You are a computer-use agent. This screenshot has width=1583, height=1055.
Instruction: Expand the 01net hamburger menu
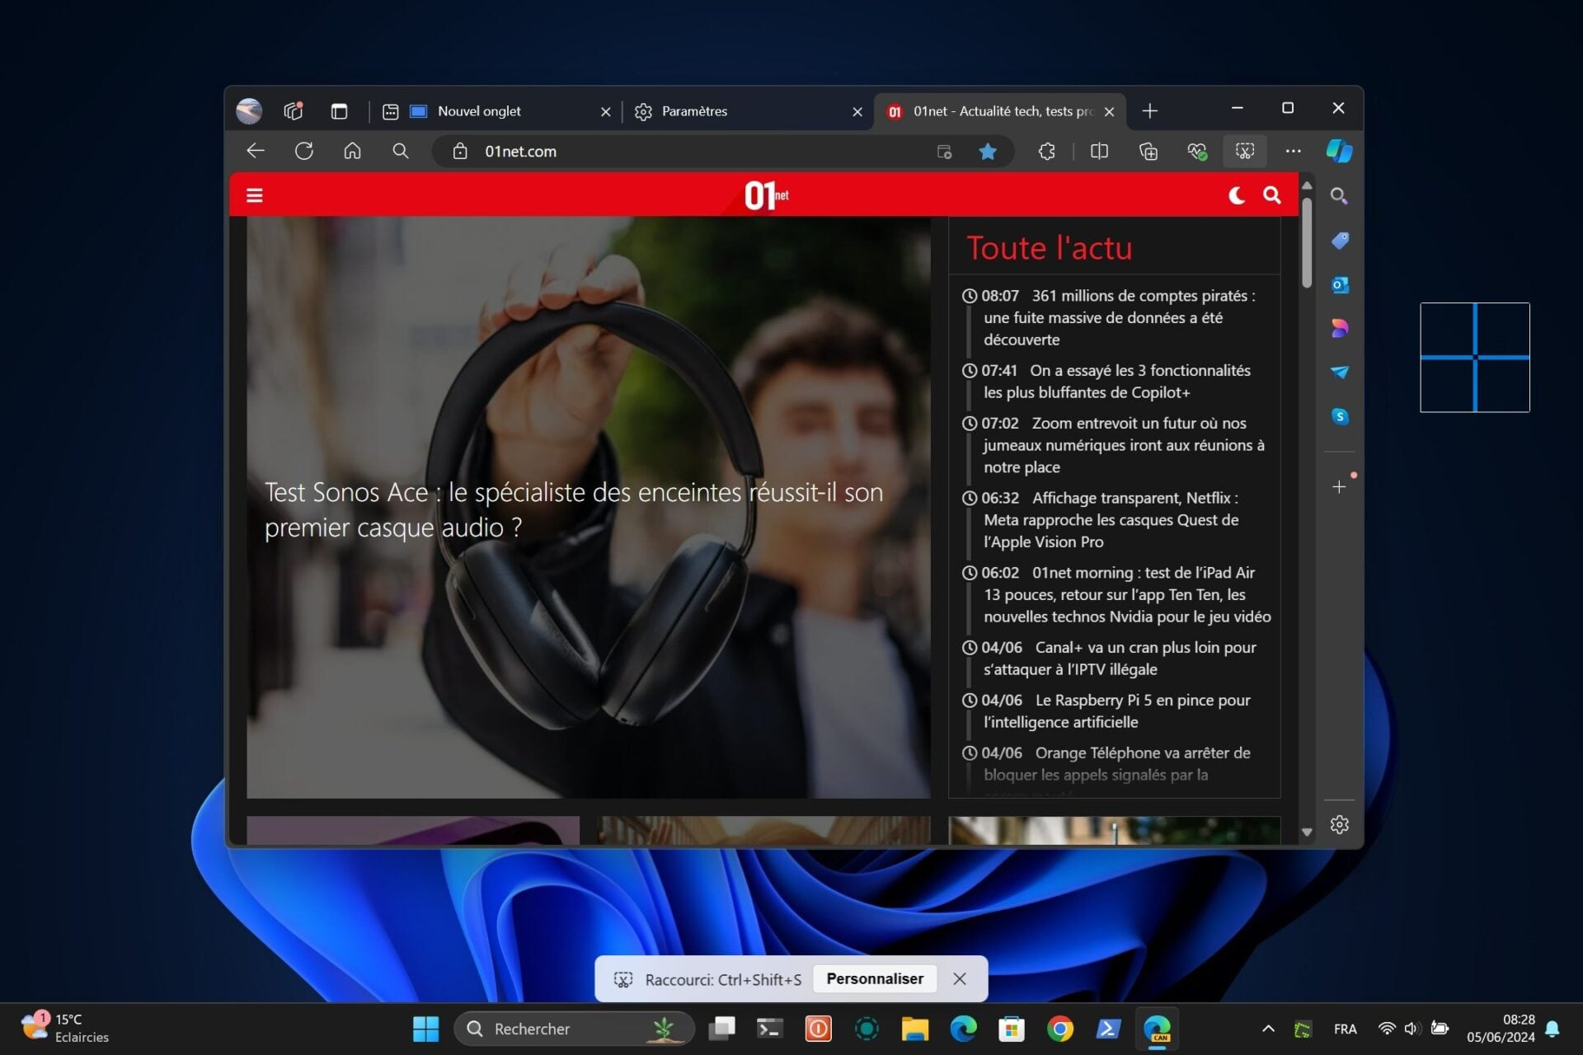pyautogui.click(x=255, y=195)
